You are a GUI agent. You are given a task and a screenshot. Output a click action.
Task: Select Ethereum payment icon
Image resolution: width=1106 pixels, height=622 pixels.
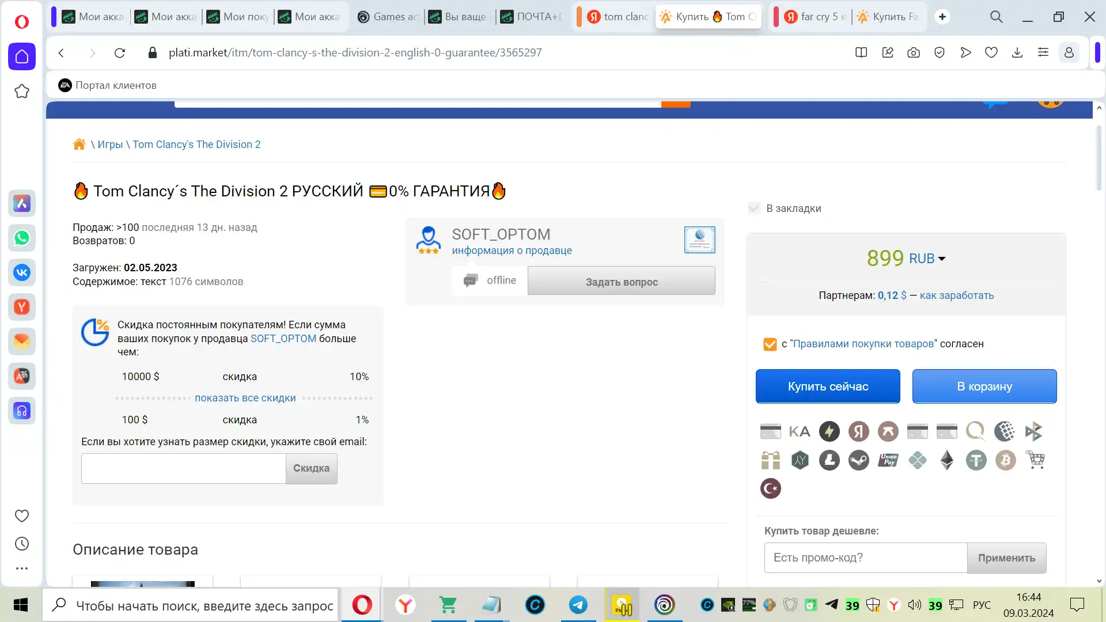[947, 460]
